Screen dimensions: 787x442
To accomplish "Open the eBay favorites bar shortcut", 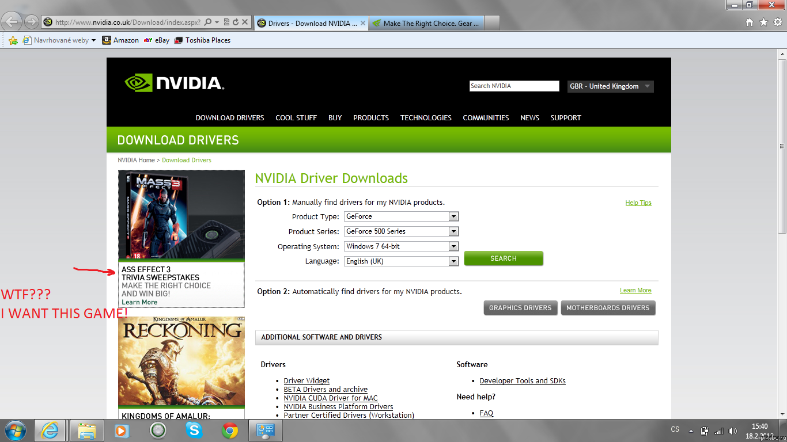I will 157,40.
